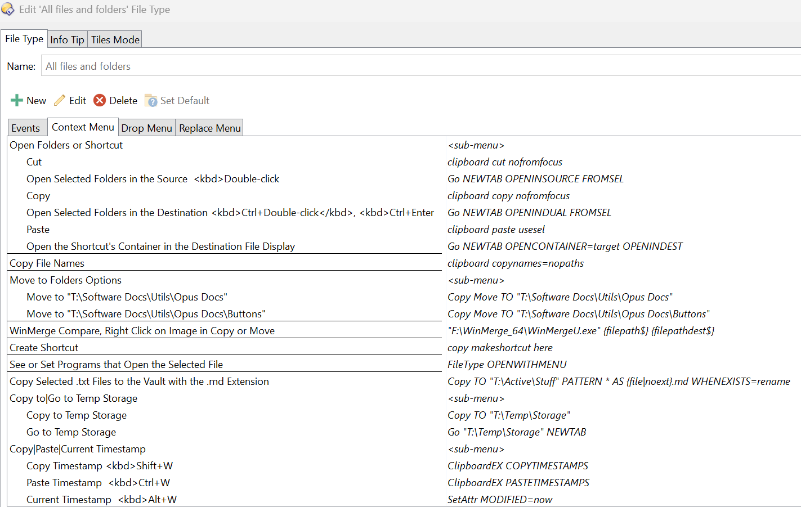
Task: Click the red Delete icon
Action: 100,100
